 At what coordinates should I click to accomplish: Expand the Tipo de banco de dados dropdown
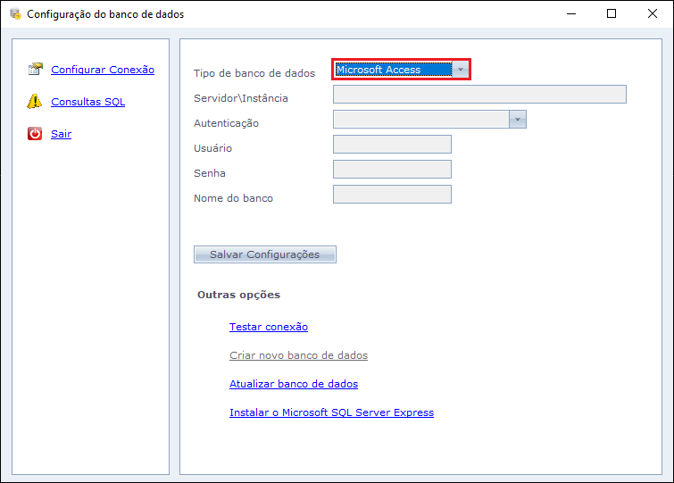pyautogui.click(x=460, y=70)
